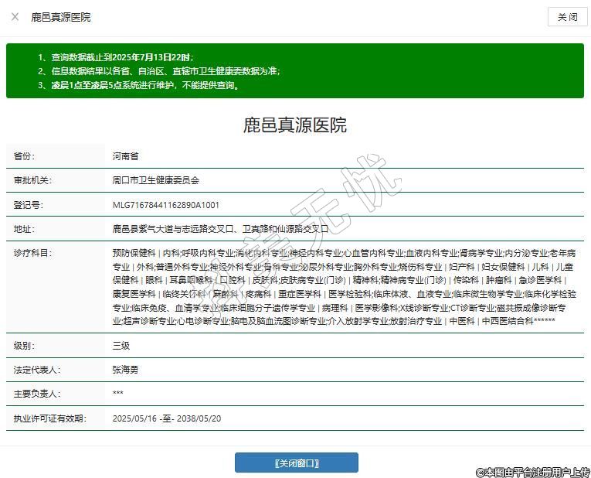Click the X icon in the top-left corner
591x478 pixels.
point(15,16)
